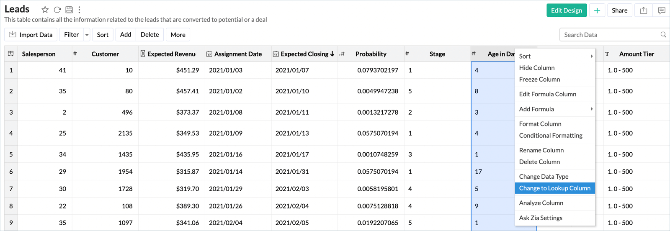670x231 pixels.
Task: Click the green plus icon button
Action: (x=597, y=10)
